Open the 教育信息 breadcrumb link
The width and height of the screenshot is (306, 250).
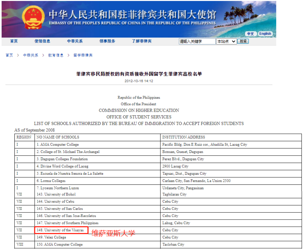56,55
